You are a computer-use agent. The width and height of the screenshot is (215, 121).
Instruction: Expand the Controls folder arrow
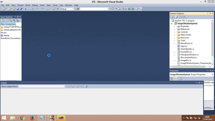point(175,32)
